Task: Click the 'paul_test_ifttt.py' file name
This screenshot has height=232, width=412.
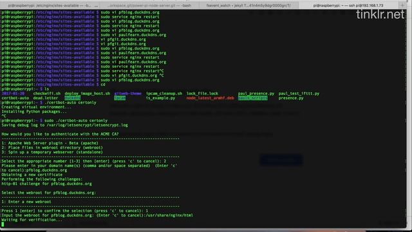Action: [x=299, y=93]
